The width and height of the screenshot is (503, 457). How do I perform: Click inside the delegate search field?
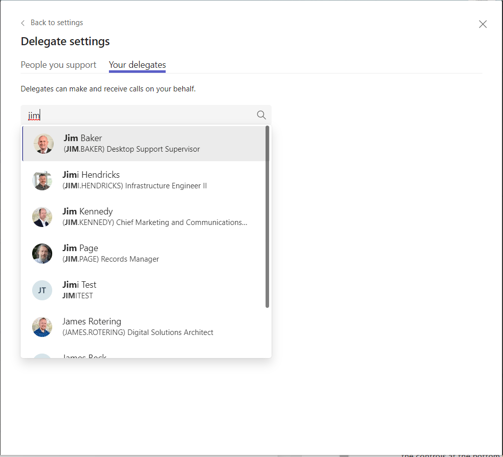125,115
